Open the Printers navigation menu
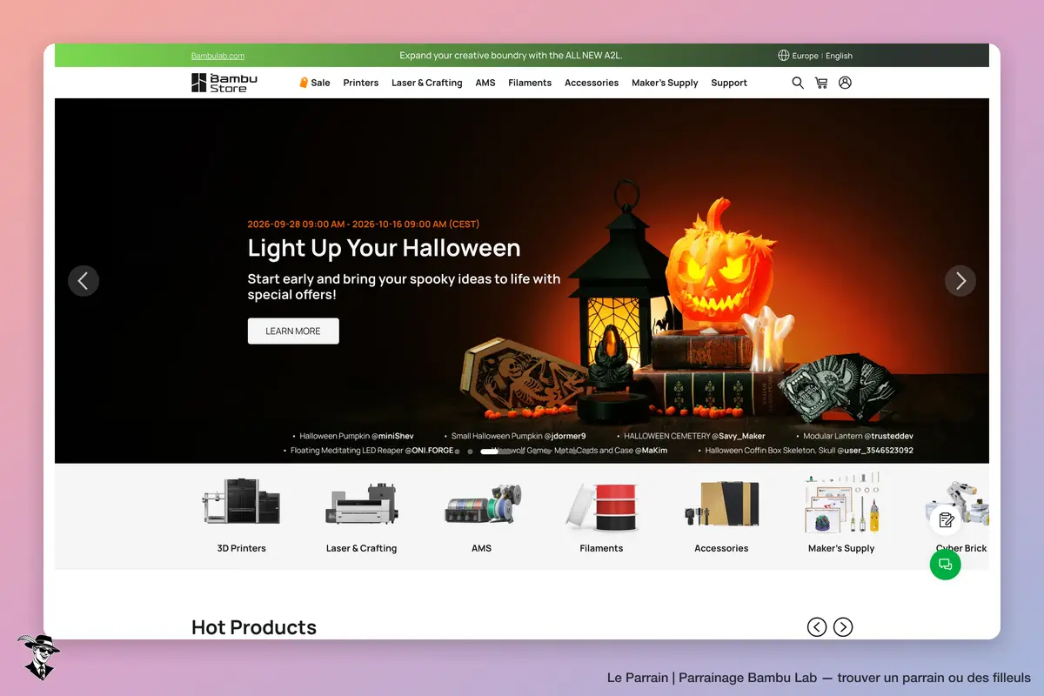This screenshot has height=696, width=1044. [361, 83]
